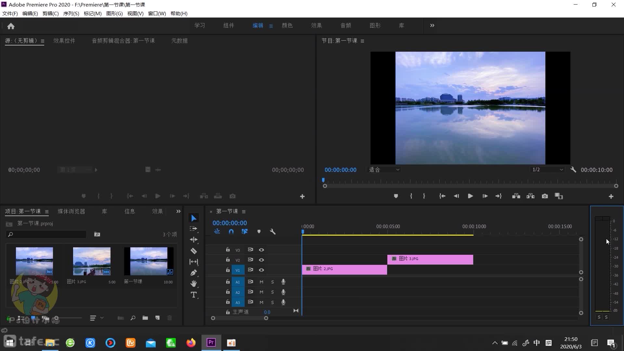Image resolution: width=624 pixels, height=351 pixels.
Task: Open Comparison View in program monitor
Action: [559, 196]
